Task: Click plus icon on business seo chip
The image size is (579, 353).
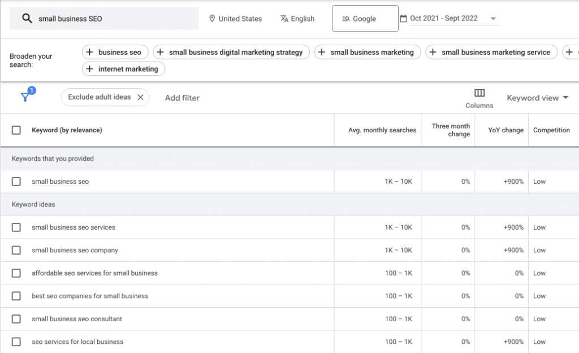Action: (x=90, y=52)
